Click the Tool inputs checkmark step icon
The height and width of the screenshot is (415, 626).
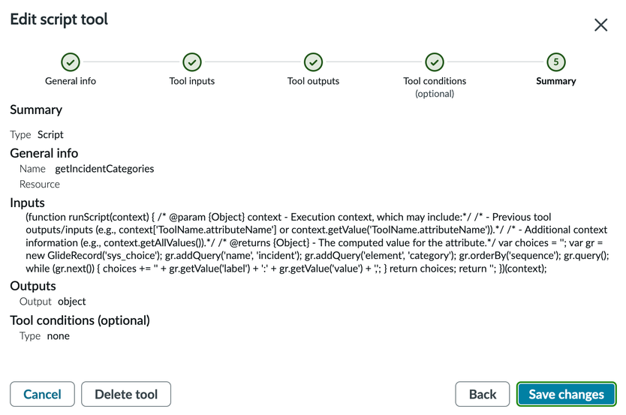point(192,62)
